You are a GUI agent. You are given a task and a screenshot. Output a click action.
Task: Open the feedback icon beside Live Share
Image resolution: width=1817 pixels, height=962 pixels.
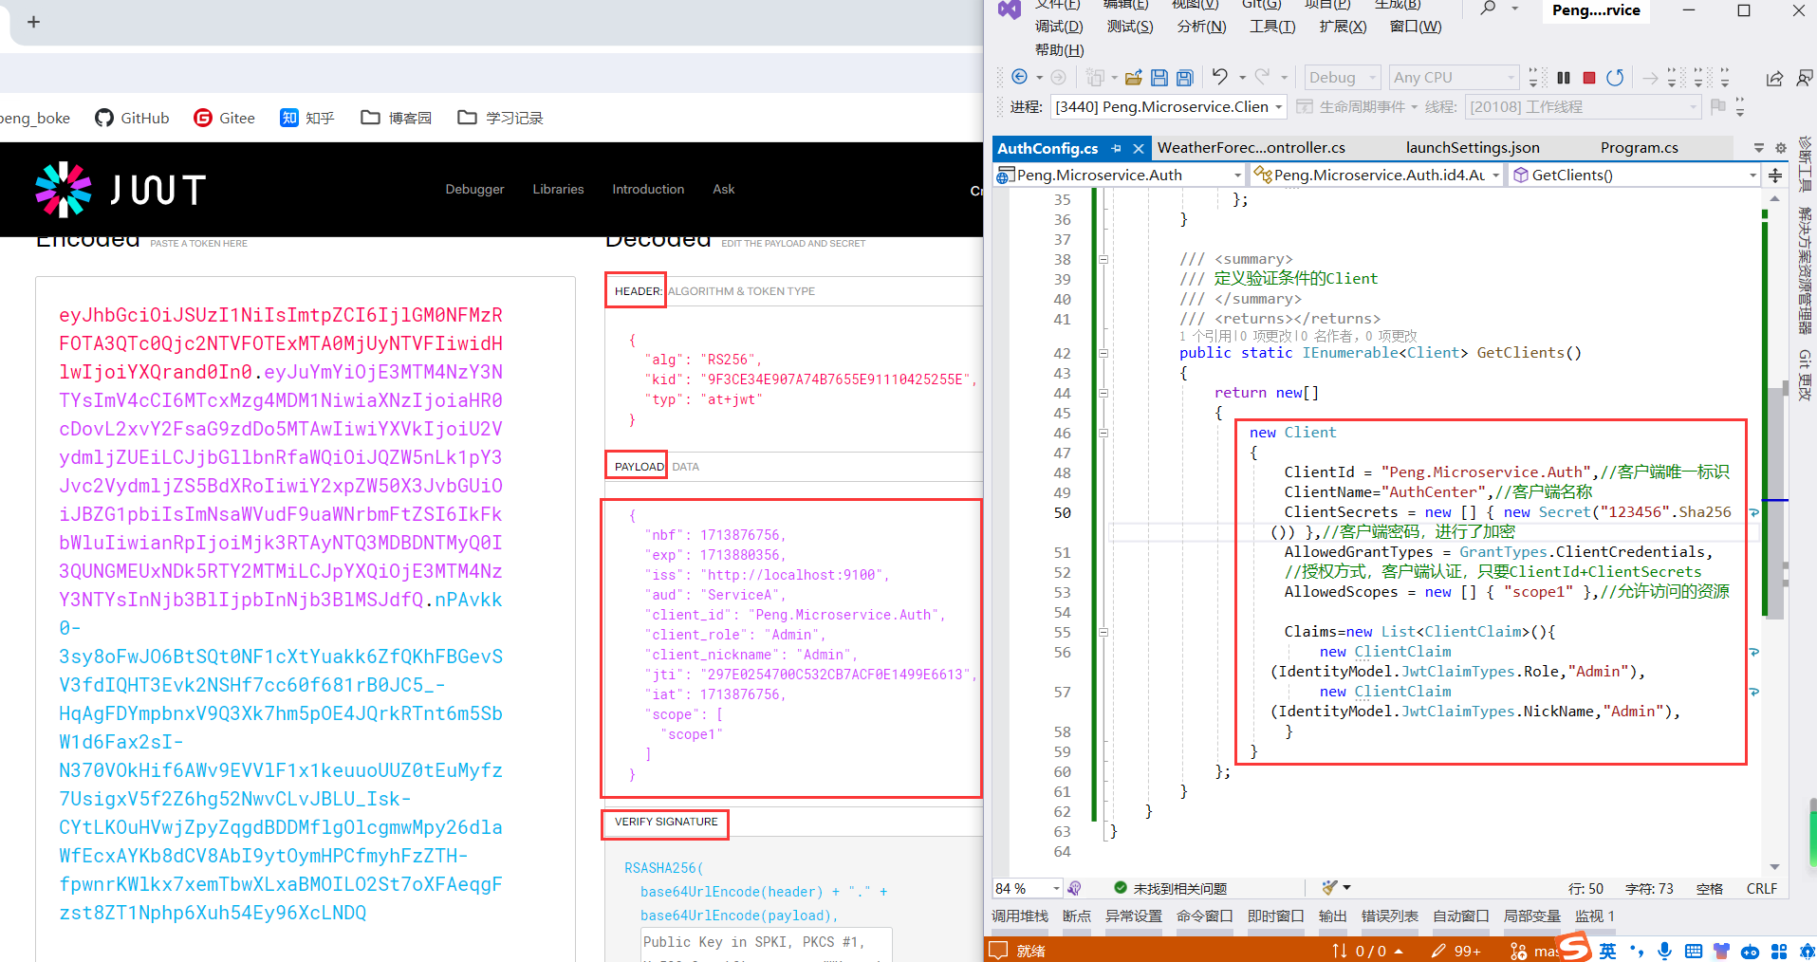coord(1805,78)
